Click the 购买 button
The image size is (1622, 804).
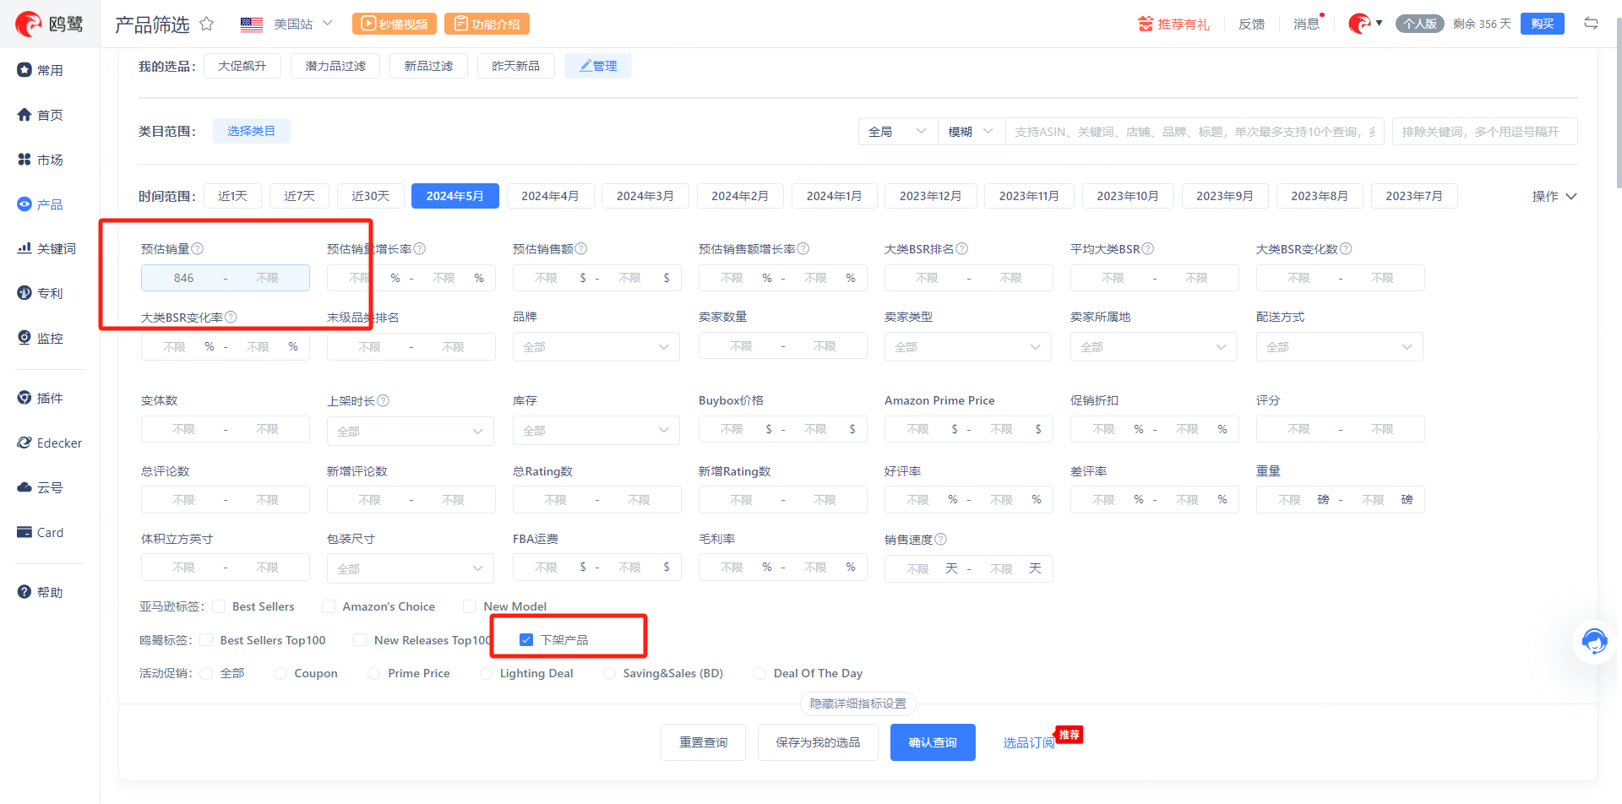click(x=1543, y=24)
